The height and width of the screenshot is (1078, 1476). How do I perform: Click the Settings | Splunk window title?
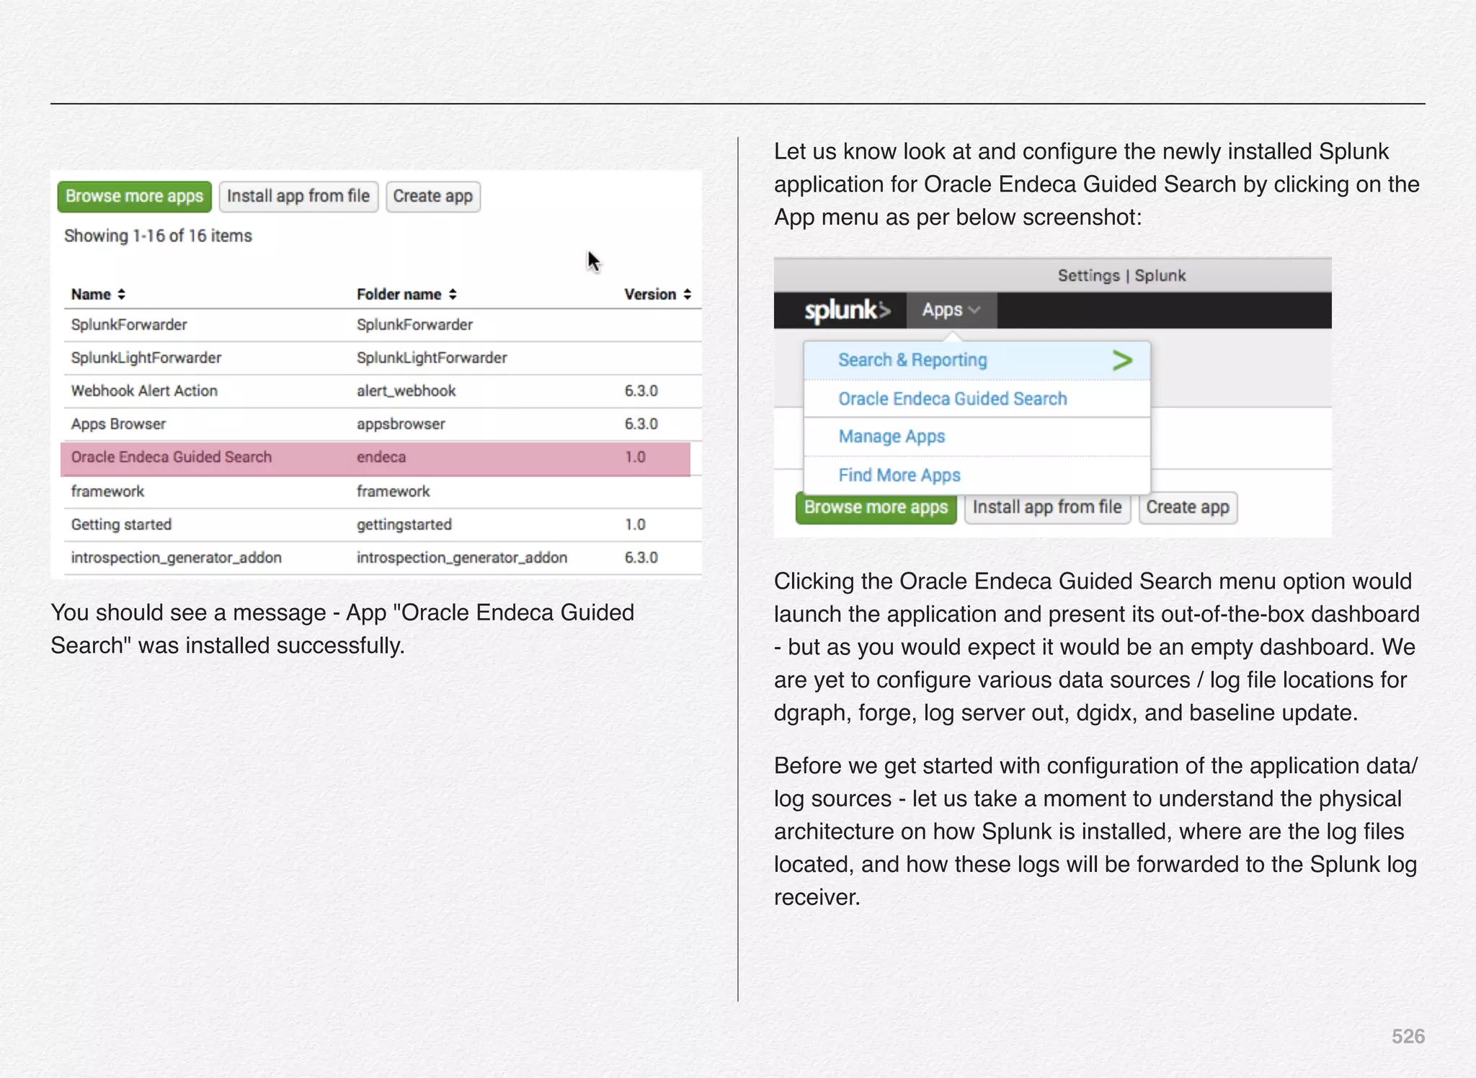click(x=1121, y=276)
